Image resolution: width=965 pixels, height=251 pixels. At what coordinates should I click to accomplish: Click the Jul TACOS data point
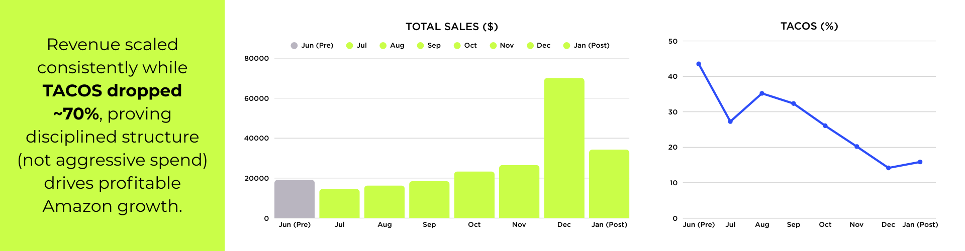[x=730, y=121]
